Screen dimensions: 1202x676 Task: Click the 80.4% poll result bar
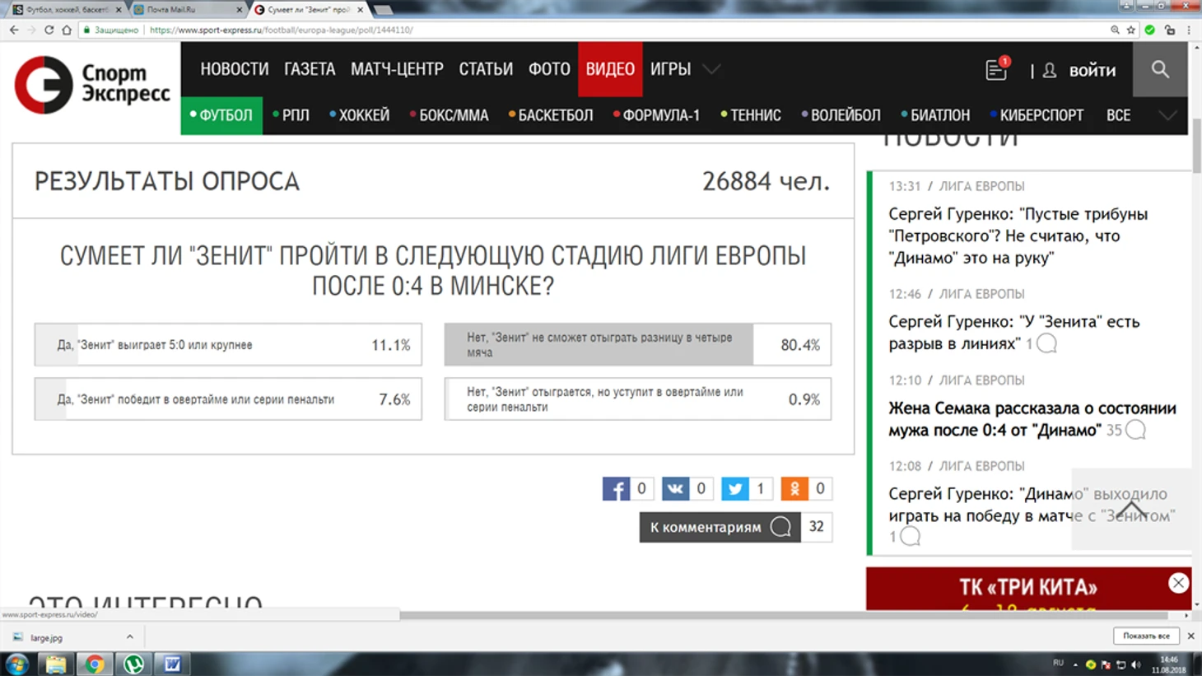(x=637, y=344)
